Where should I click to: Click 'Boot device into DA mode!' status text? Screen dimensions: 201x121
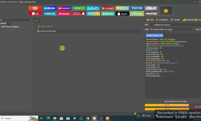coord(175,101)
